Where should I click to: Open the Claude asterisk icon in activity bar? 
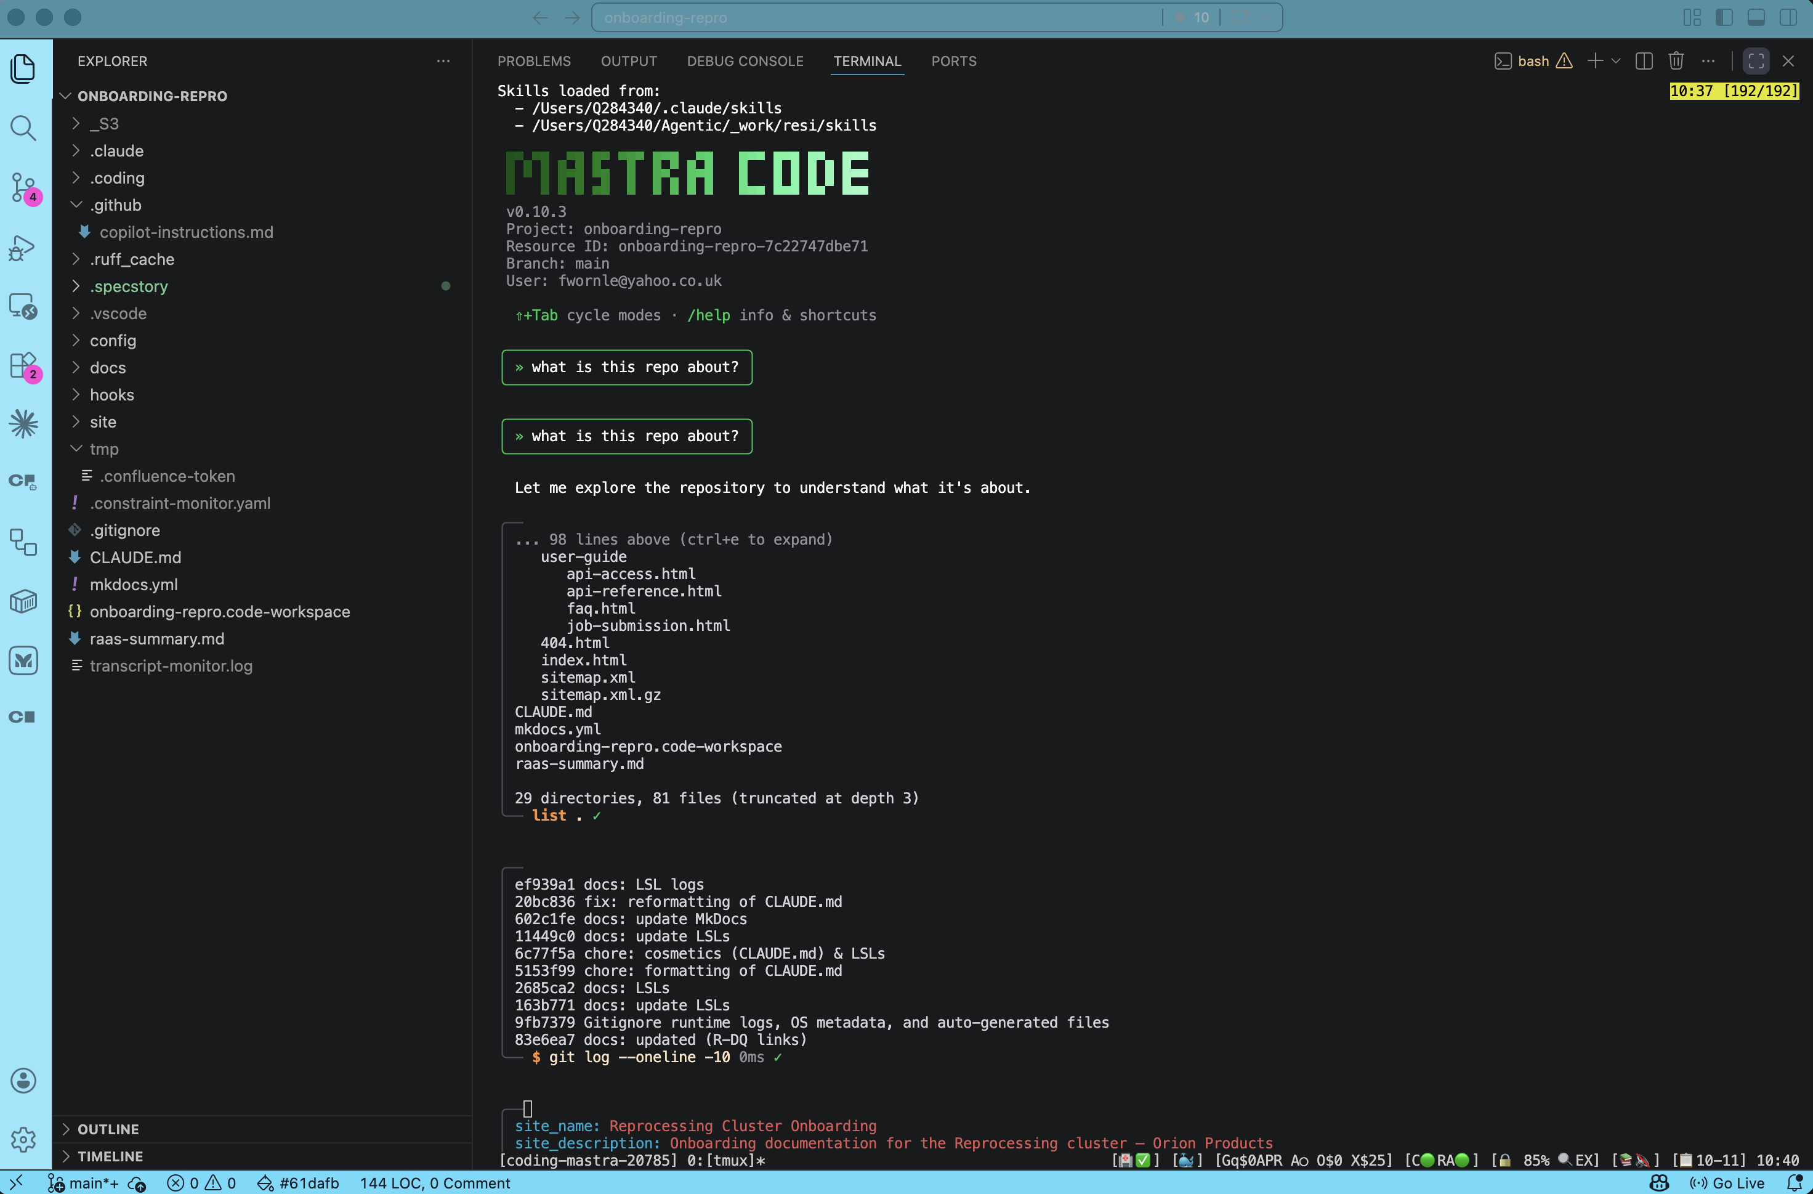(x=23, y=424)
